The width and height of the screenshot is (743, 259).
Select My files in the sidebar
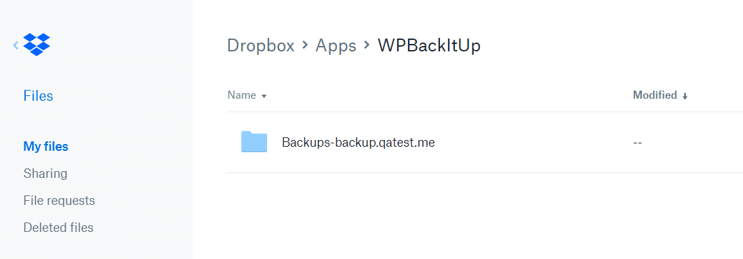[x=45, y=147]
